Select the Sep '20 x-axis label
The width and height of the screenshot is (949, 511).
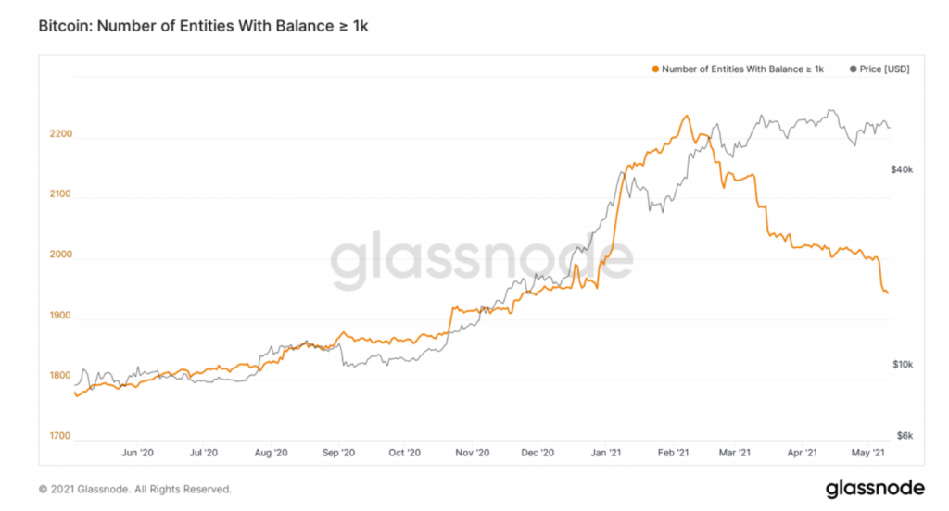click(x=339, y=453)
